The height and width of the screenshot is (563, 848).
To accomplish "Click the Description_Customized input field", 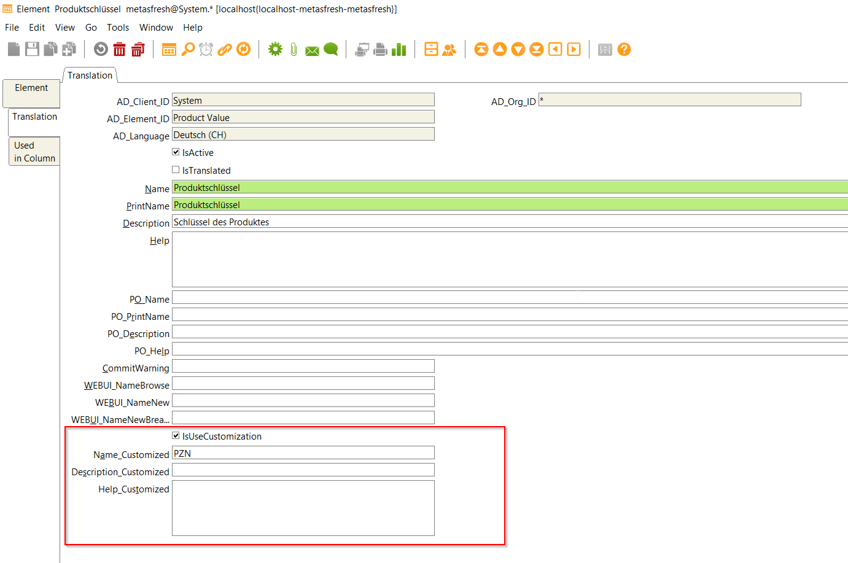I will [303, 470].
